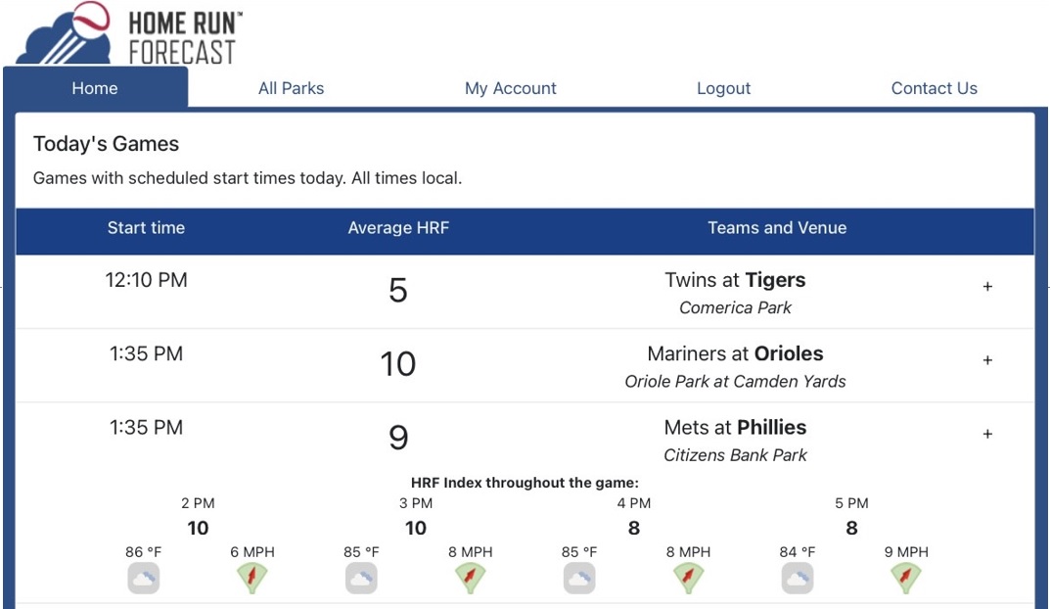
Task: Expand the Mariners at Orioles game row
Action: (x=987, y=360)
